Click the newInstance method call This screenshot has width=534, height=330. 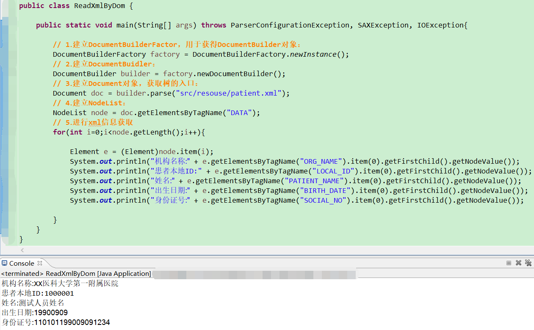click(313, 54)
